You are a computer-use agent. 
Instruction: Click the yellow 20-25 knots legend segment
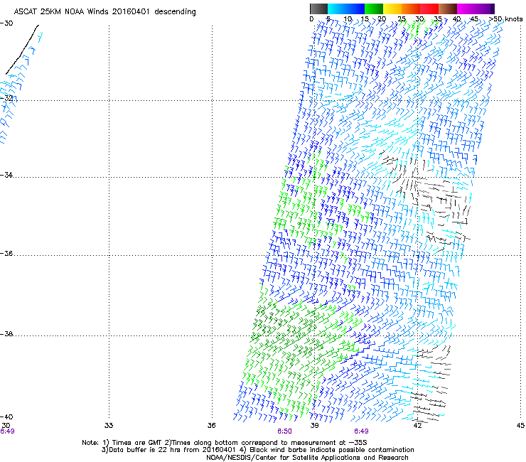[392, 9]
